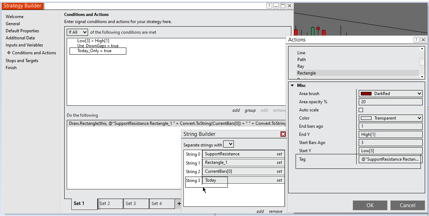Open Default Properties in the sidebar
Viewport: 429px width, 216px height.
pyautogui.click(x=22, y=31)
